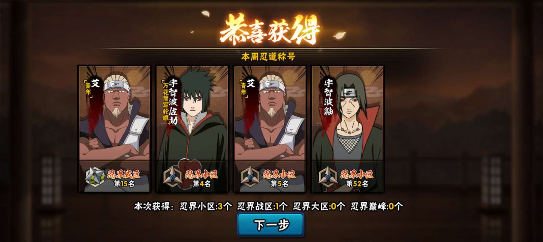Screen dimensions: 543x242
Task: Select the first 艾 青年 card
Action: [114, 129]
